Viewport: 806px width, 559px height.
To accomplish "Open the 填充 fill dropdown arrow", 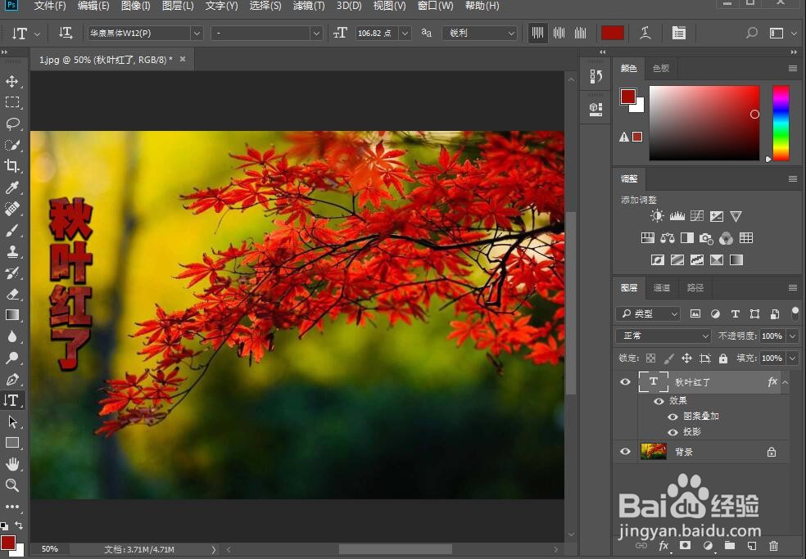I will (793, 358).
